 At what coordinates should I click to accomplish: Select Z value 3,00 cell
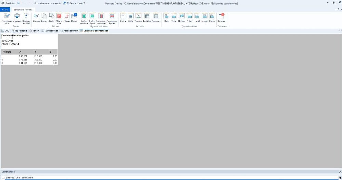click(55, 63)
